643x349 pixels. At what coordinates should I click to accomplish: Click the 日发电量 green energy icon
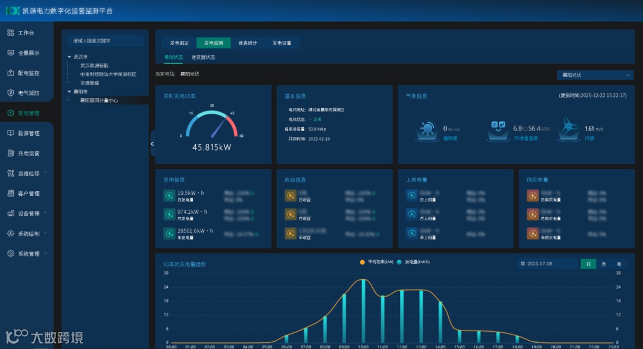tap(169, 195)
